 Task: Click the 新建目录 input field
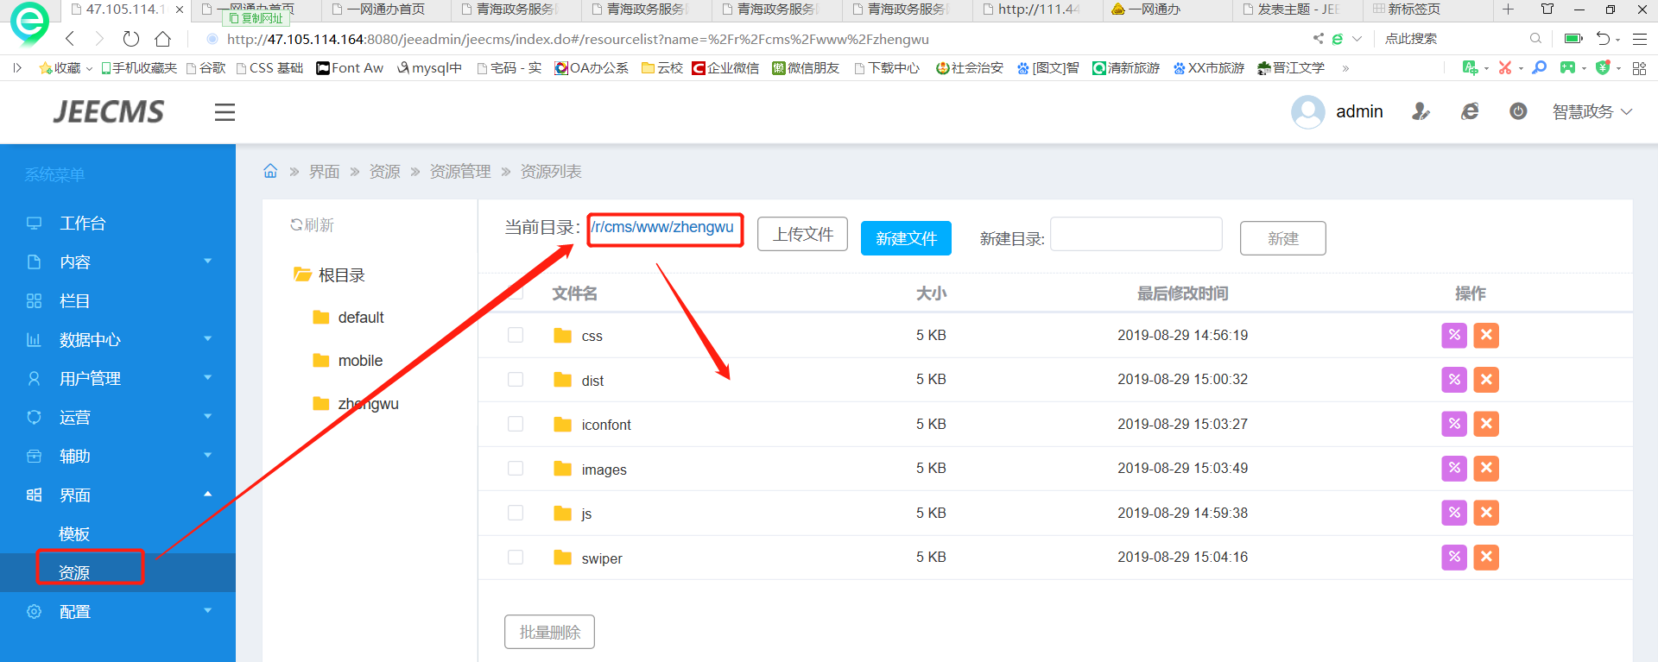click(x=1136, y=234)
